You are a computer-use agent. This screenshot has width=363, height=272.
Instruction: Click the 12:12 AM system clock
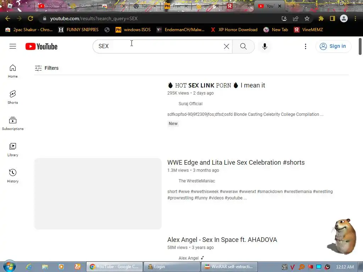click(345, 267)
